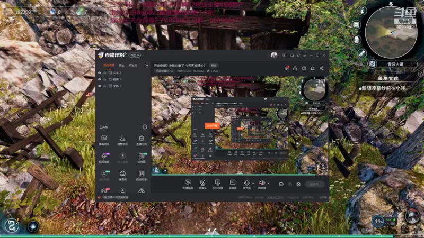Open the 弹幕机 danmaku machine tool
424x238 pixels.
click(122, 176)
